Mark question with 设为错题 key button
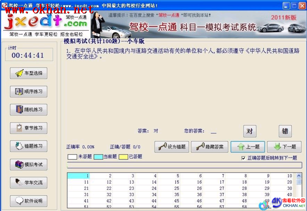The width and height of the screenshot is (307, 211). (x=172, y=147)
